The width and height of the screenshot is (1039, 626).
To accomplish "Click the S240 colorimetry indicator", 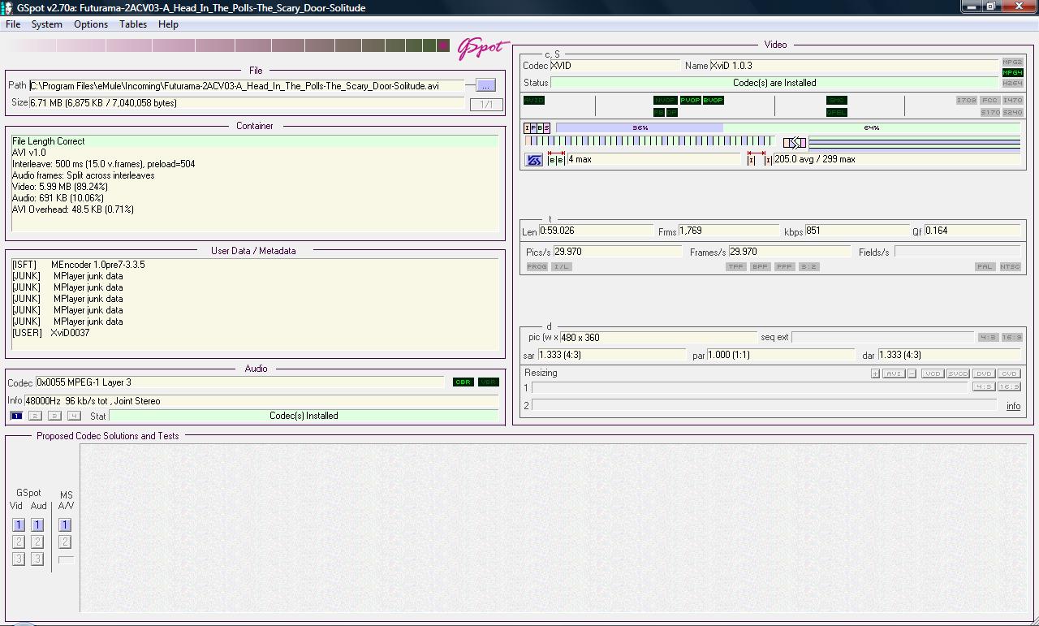I will pyautogui.click(x=1013, y=112).
